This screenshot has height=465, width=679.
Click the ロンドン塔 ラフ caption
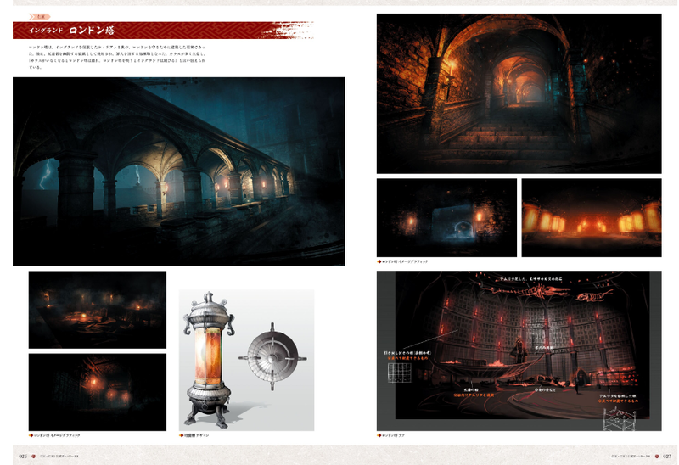(393, 435)
